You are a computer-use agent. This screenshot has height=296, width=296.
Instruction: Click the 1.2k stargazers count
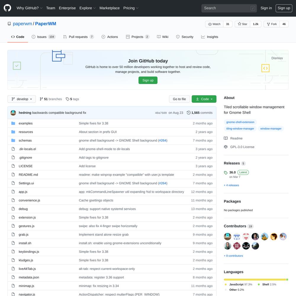pyautogui.click(x=256, y=24)
